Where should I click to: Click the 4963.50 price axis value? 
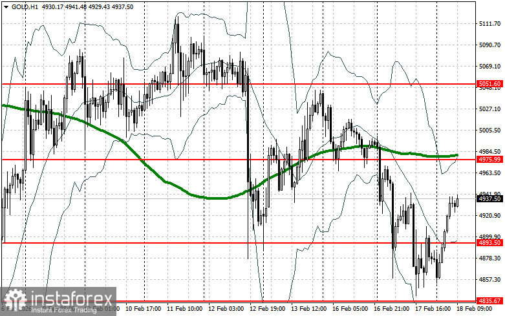(490, 173)
